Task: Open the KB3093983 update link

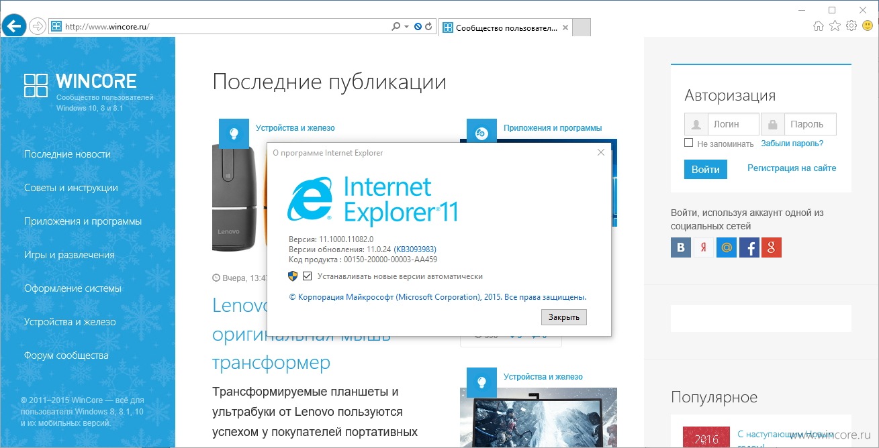Action: pos(415,249)
